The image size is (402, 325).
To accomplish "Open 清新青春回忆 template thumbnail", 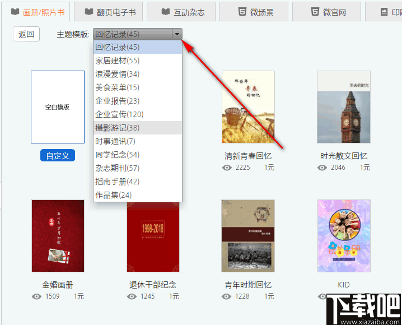I will pyautogui.click(x=248, y=107).
